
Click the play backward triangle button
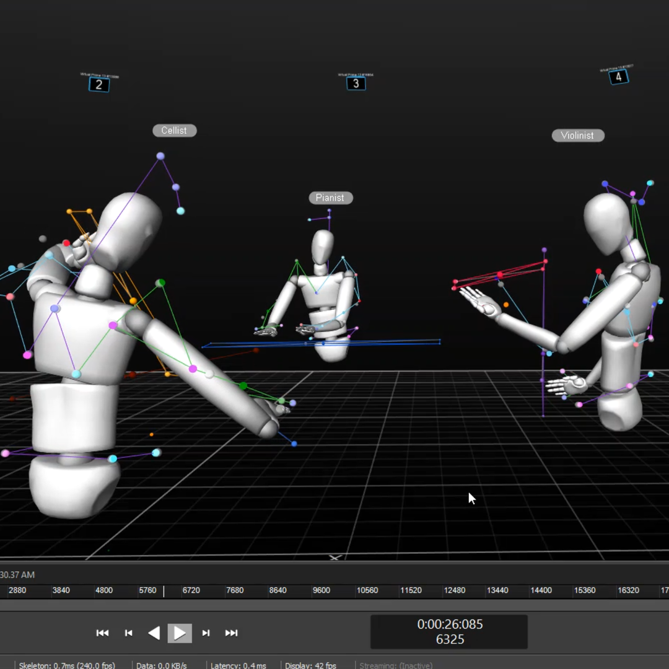point(154,632)
